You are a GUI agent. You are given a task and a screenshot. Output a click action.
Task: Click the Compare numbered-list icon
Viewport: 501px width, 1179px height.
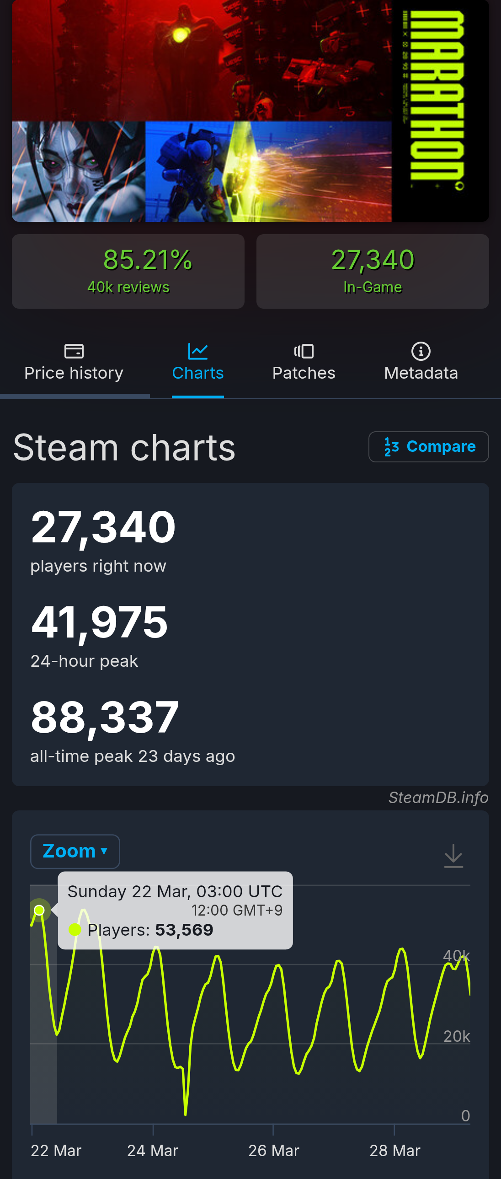coord(391,447)
